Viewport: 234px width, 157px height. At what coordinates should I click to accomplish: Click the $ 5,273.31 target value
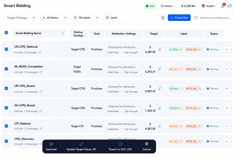pyautogui.click(x=150, y=69)
